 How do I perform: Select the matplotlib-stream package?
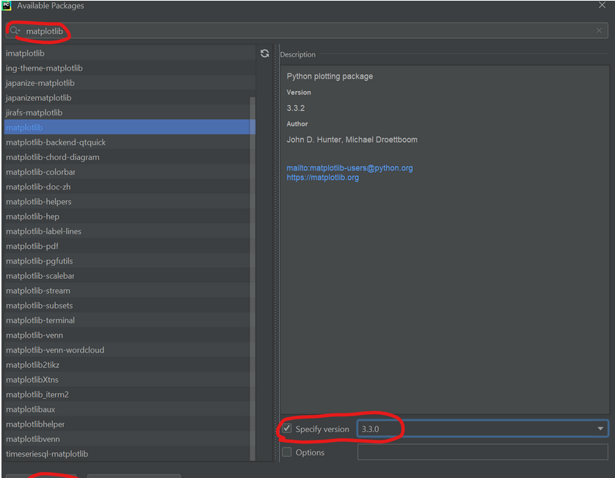point(129,291)
